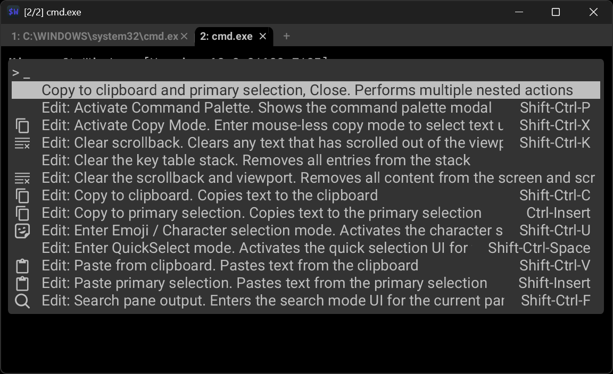This screenshot has height=374, width=613.
Task: Open a new tab with plus button
Action: 287,36
